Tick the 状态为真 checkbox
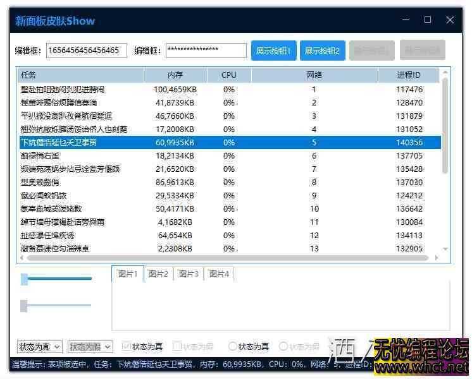 127,347
